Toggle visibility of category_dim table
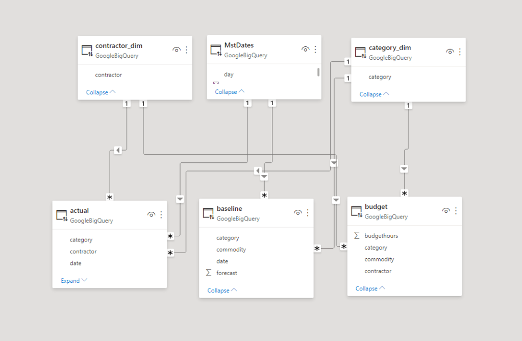Screen dimensions: 522x341 point(450,52)
